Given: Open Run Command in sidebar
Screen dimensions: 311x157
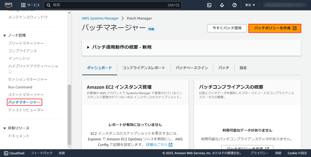Looking at the screenshot, I should tap(20, 87).
